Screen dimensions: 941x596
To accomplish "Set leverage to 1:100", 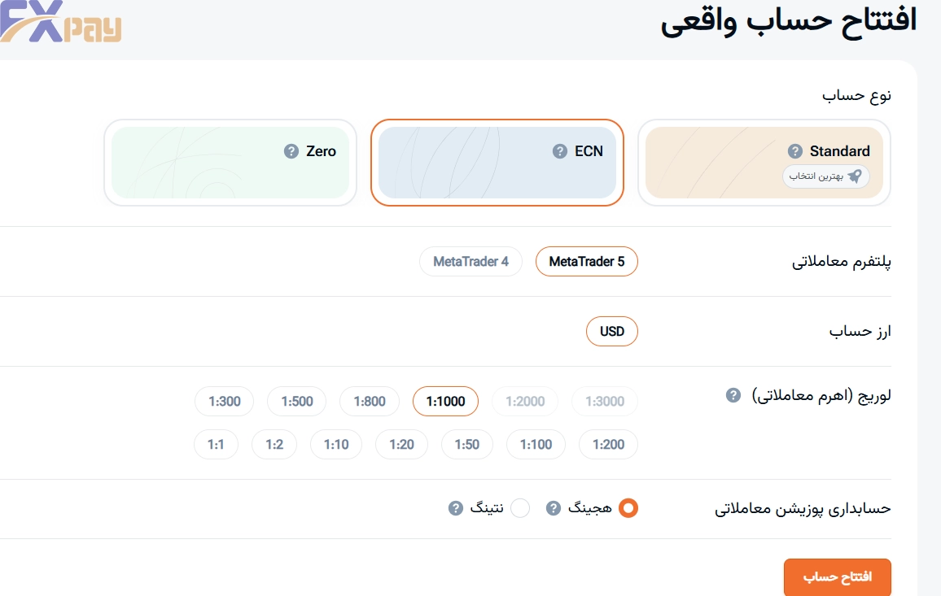I will pos(536,445).
